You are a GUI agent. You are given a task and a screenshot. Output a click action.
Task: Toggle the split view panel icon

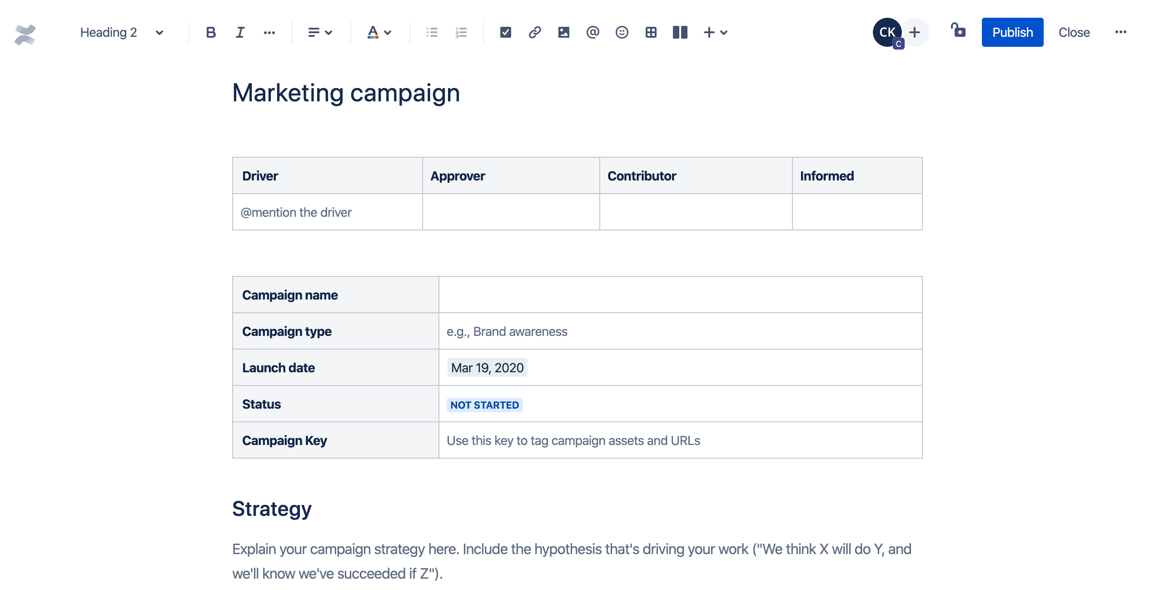click(x=680, y=32)
